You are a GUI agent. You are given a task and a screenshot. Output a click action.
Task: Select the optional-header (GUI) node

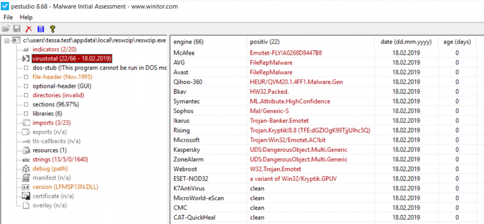pos(62,86)
